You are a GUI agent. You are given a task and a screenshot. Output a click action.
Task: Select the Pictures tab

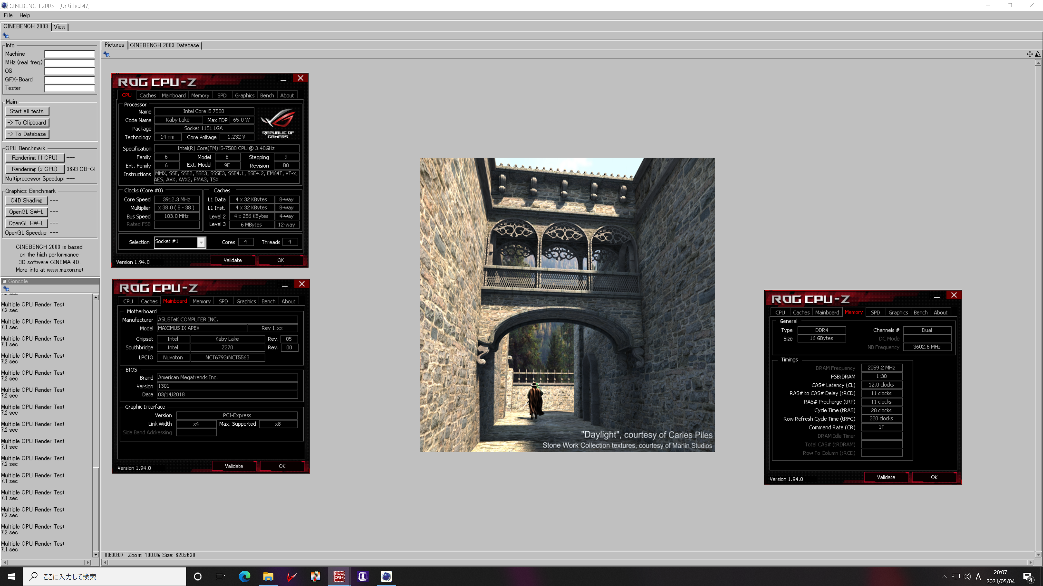click(114, 45)
